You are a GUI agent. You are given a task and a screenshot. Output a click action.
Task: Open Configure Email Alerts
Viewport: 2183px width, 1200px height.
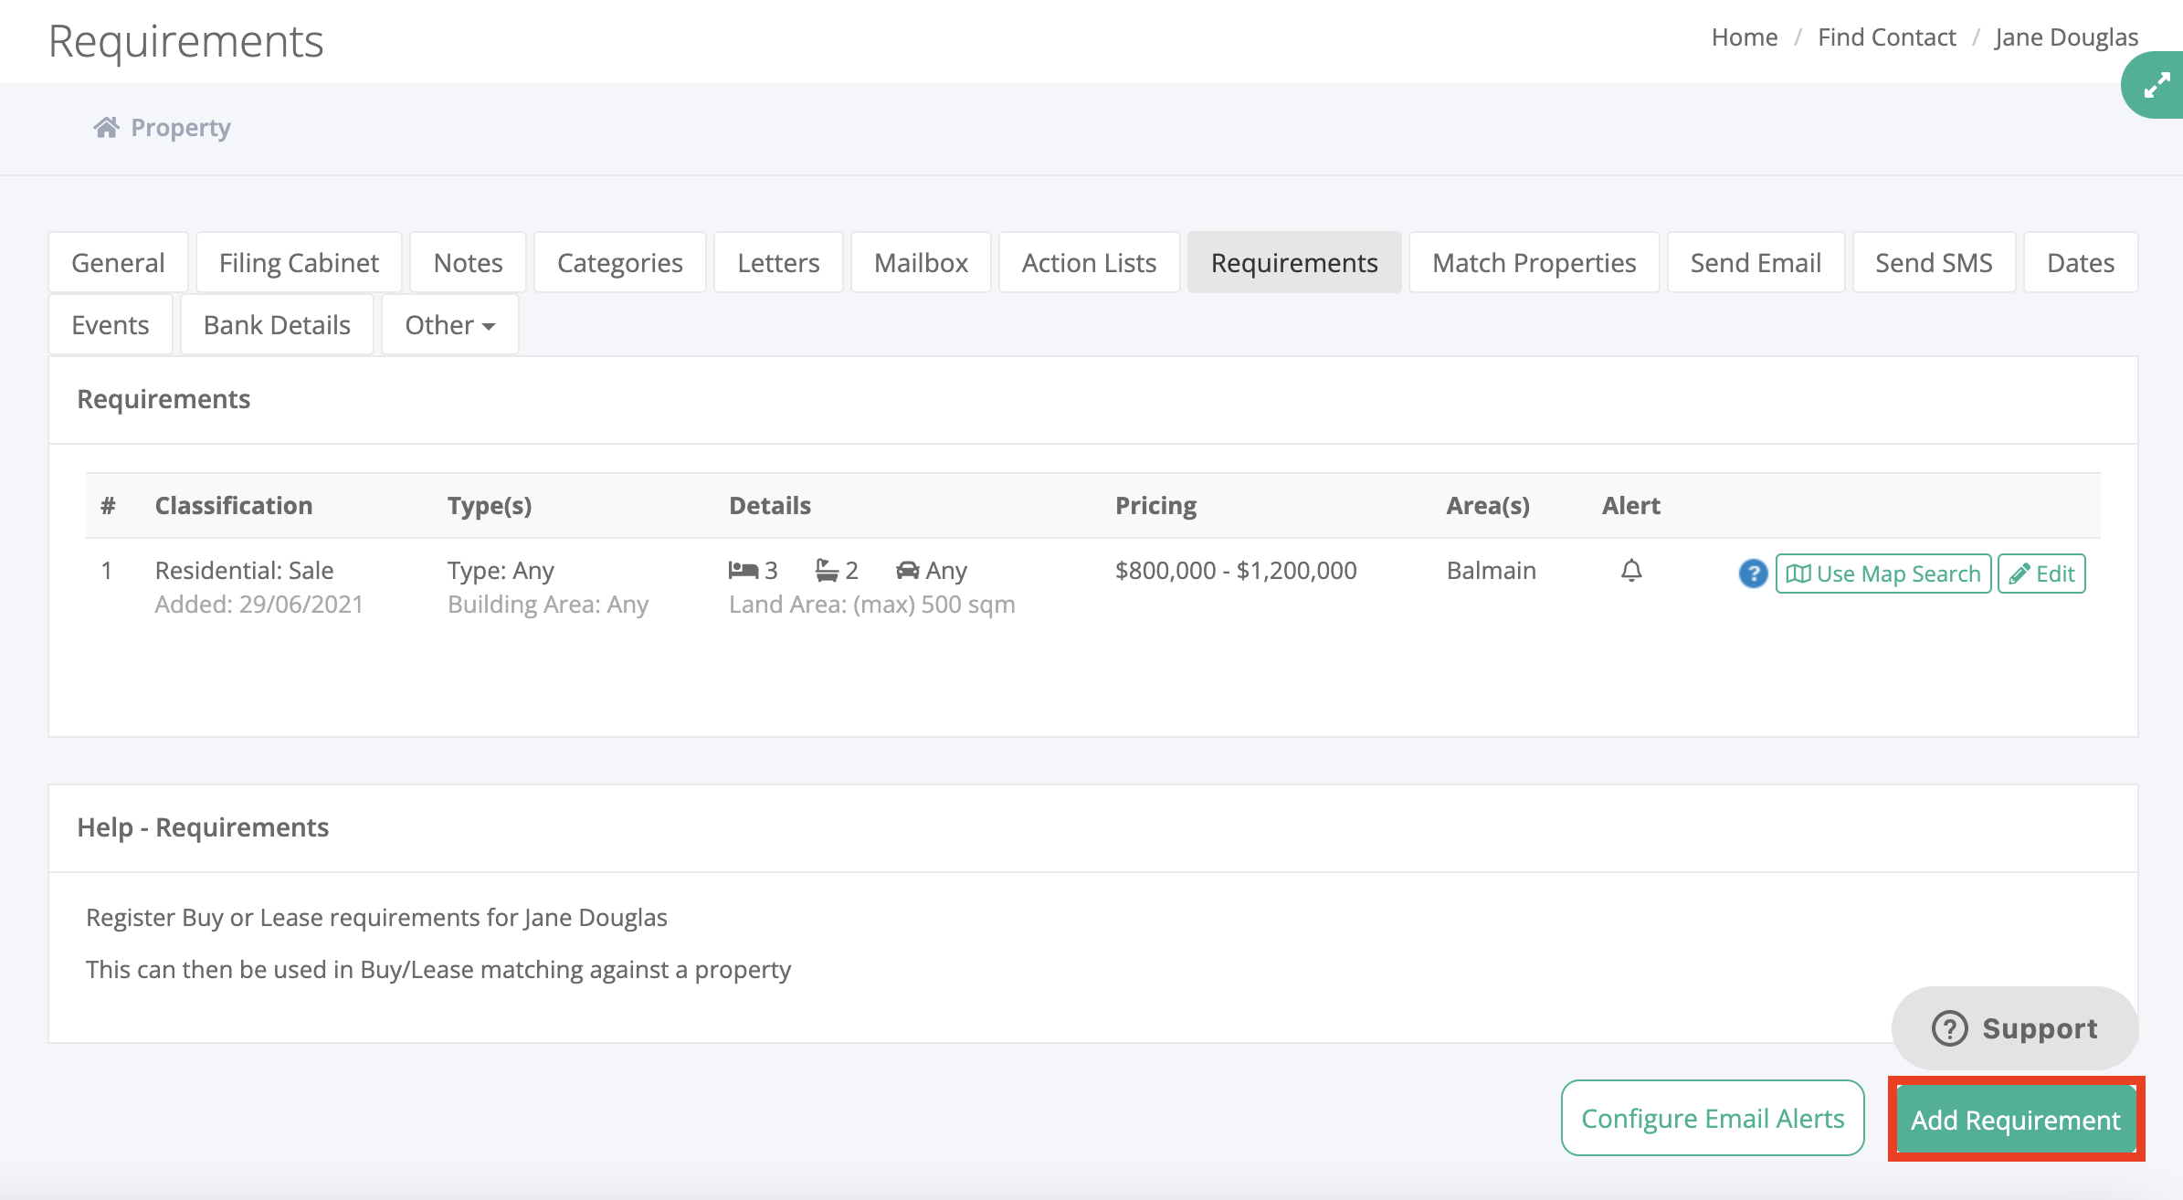pyautogui.click(x=1713, y=1119)
